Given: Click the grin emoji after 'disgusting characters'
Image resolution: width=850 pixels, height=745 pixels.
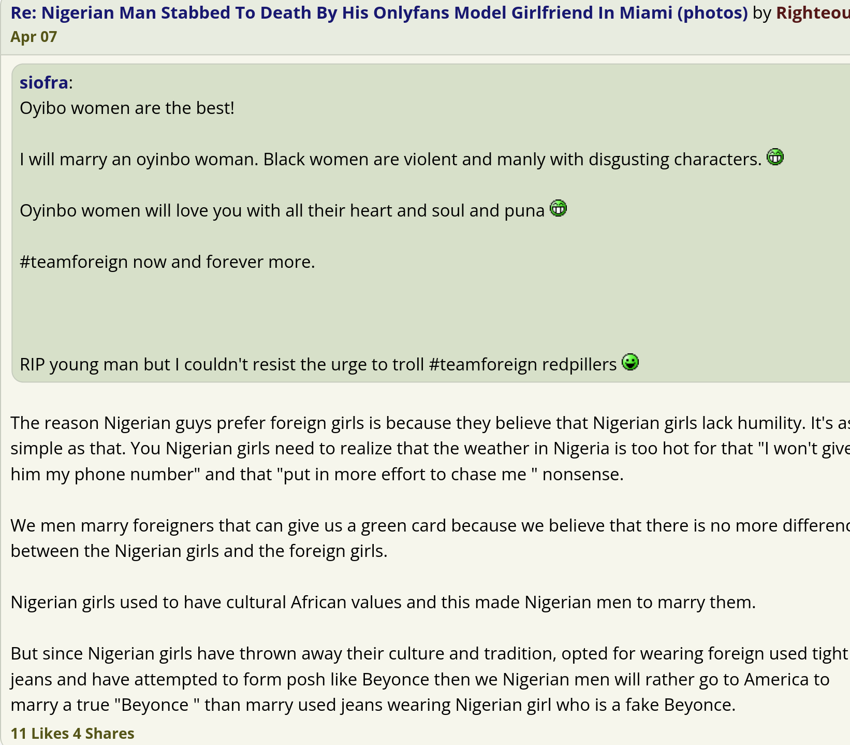Looking at the screenshot, I should coord(775,157).
